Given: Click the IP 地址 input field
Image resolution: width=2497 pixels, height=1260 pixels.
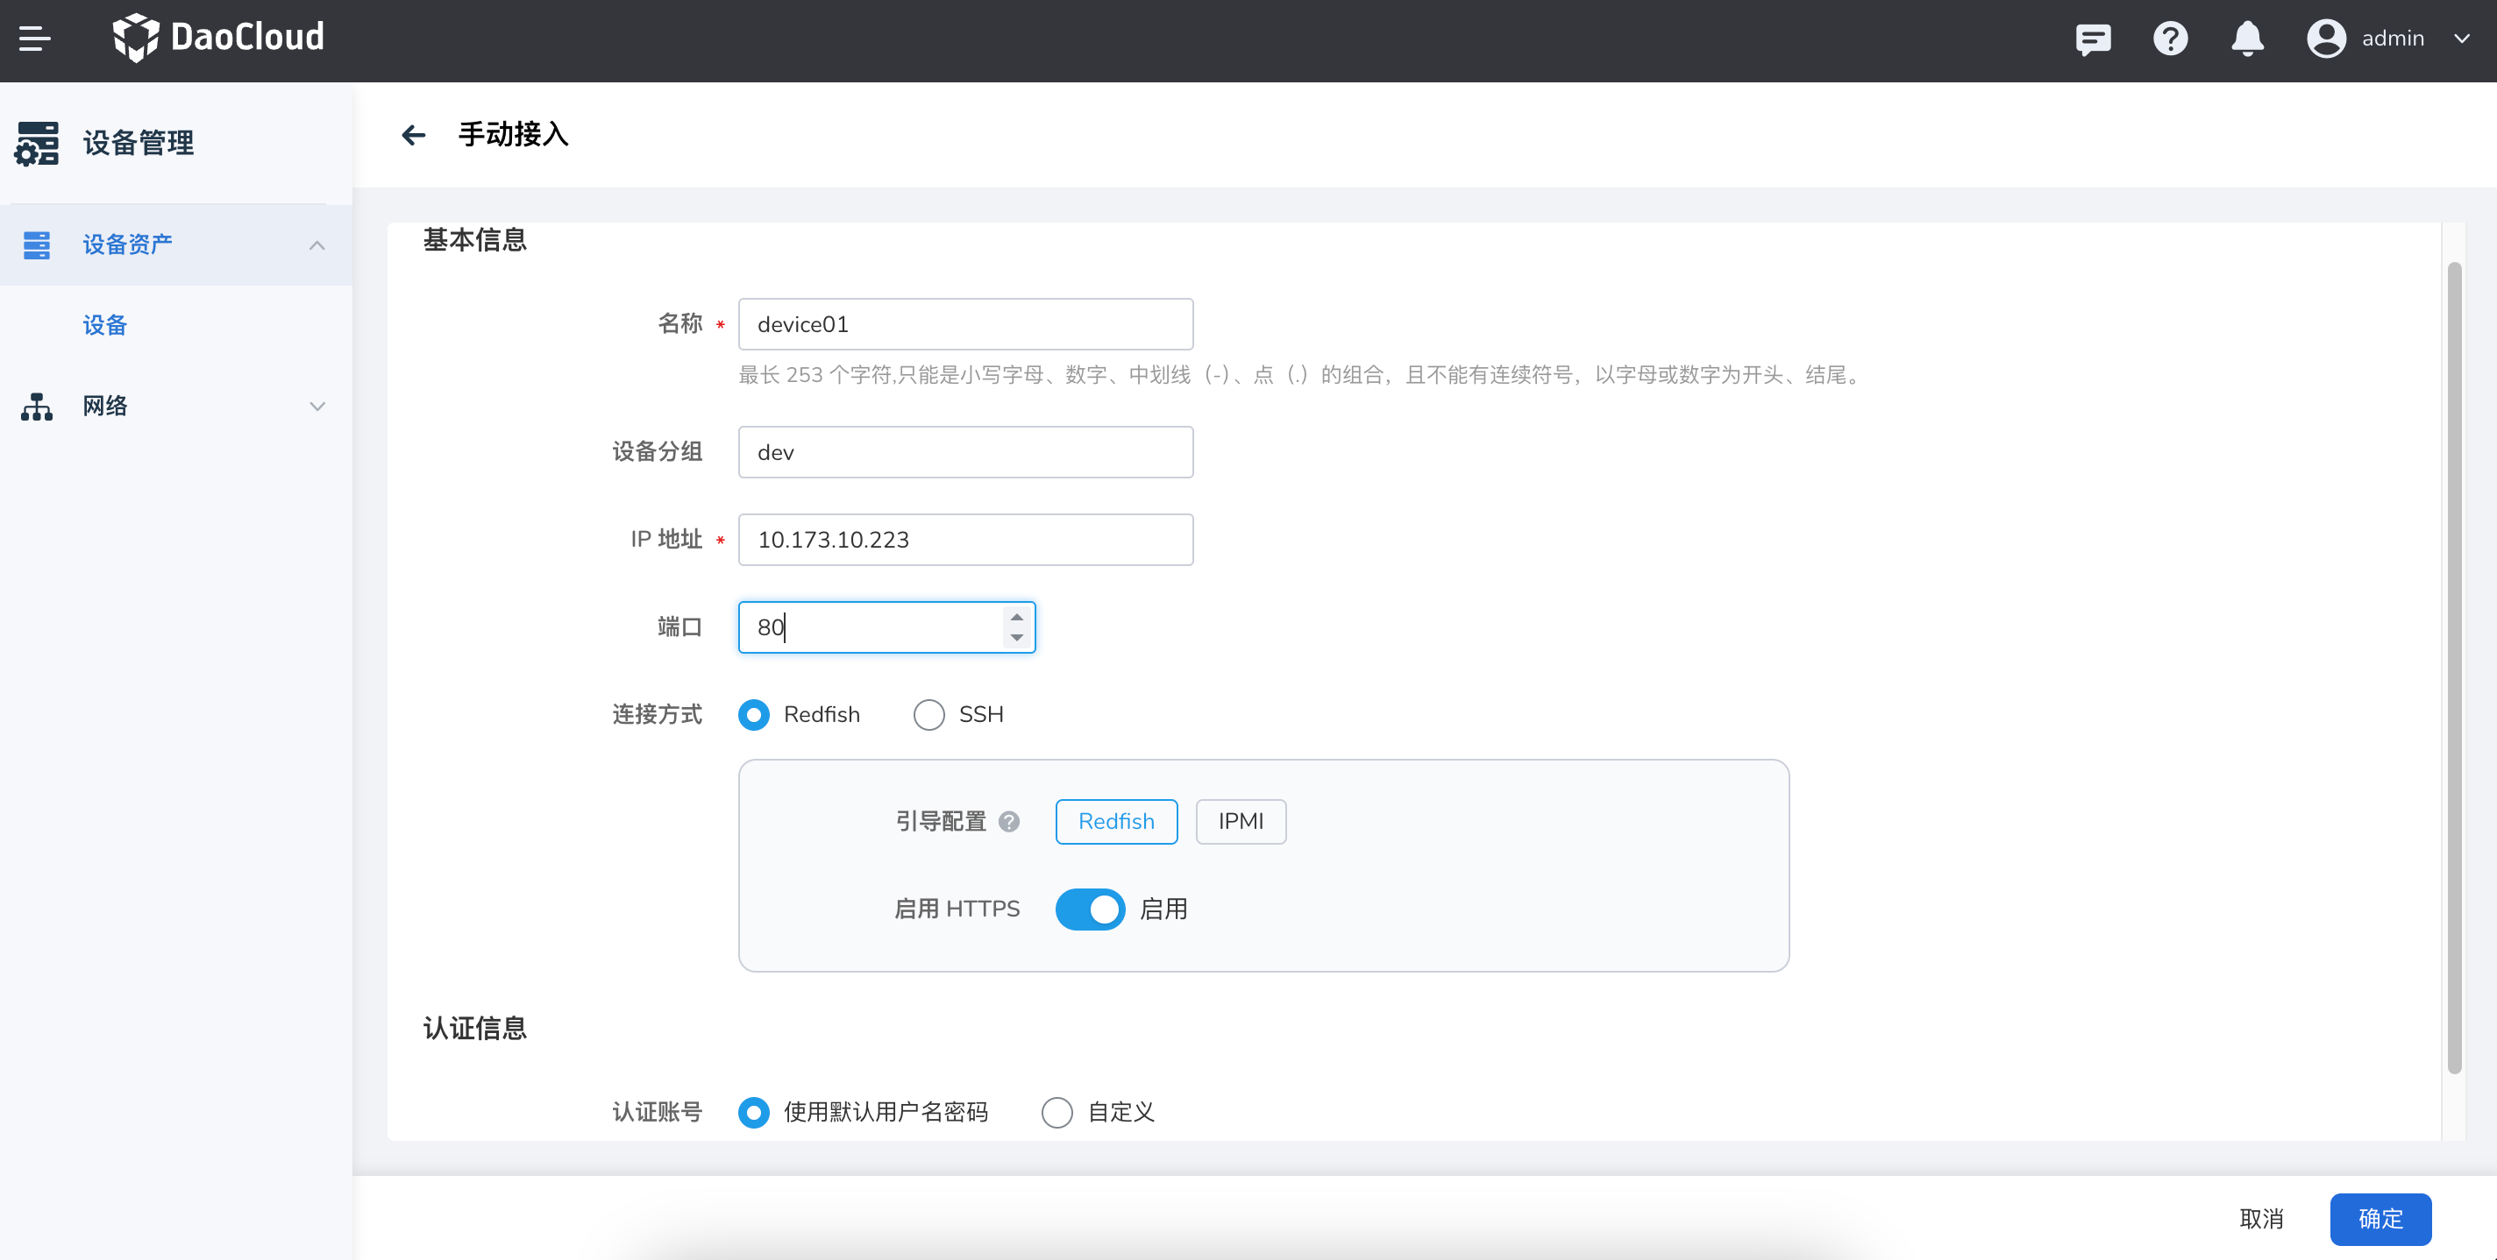Looking at the screenshot, I should 965,540.
